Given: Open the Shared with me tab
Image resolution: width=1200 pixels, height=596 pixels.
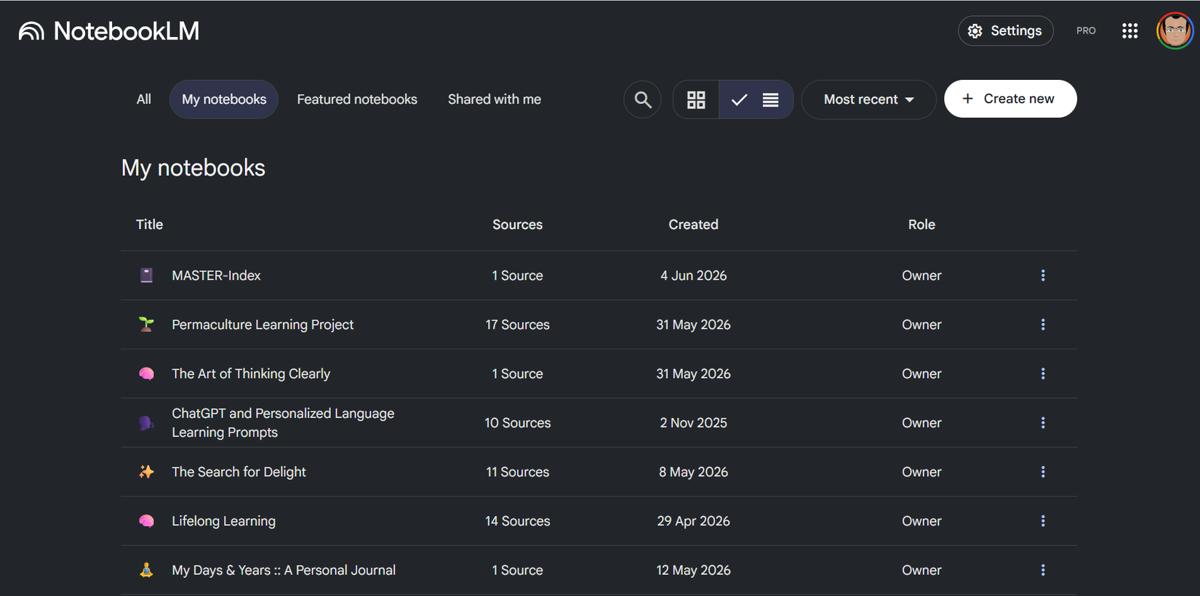Looking at the screenshot, I should tap(495, 99).
